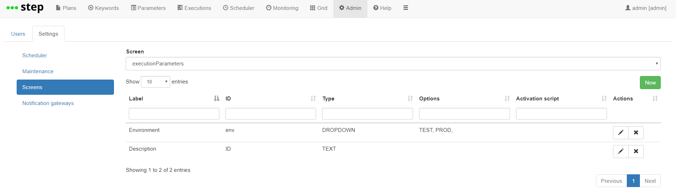The width and height of the screenshot is (676, 192).
Task: Sort table by Options column icon
Action: click(x=507, y=99)
